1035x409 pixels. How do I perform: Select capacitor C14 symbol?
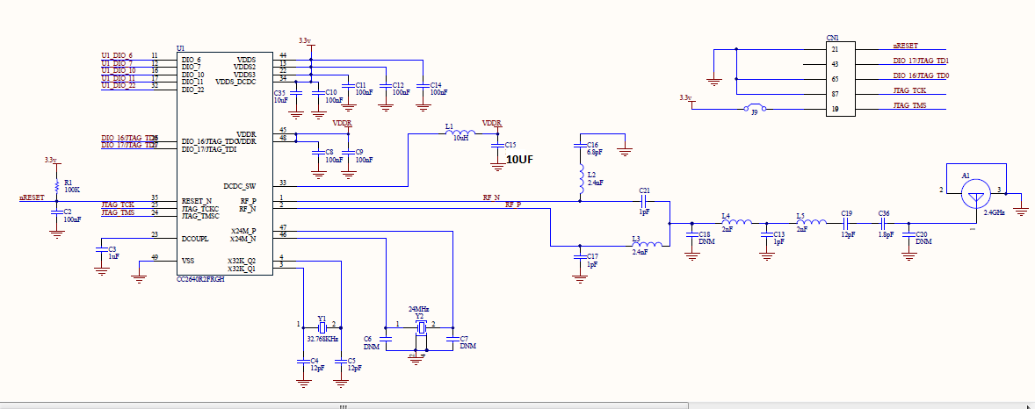(423, 86)
